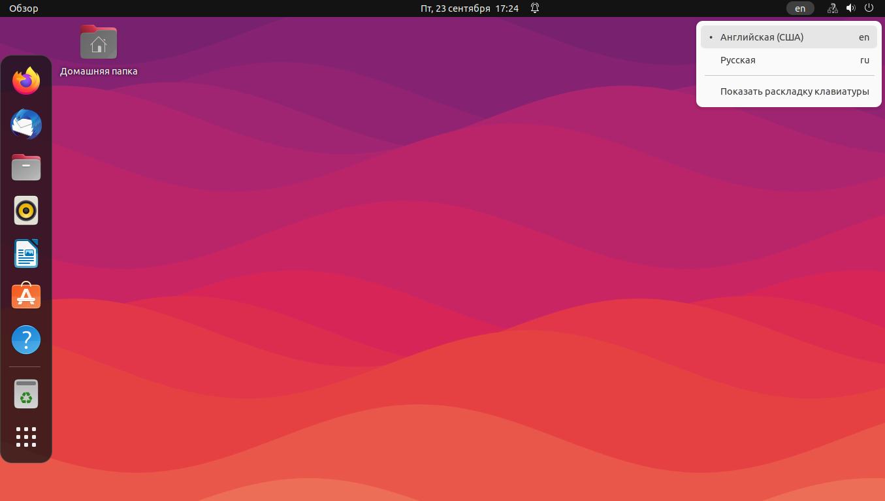This screenshot has height=501, width=885.
Task: Click the accessibility menu icon
Action: click(x=832, y=8)
